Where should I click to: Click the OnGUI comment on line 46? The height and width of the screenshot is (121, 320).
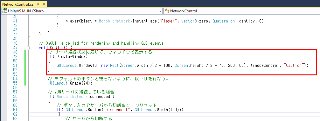point(101,43)
